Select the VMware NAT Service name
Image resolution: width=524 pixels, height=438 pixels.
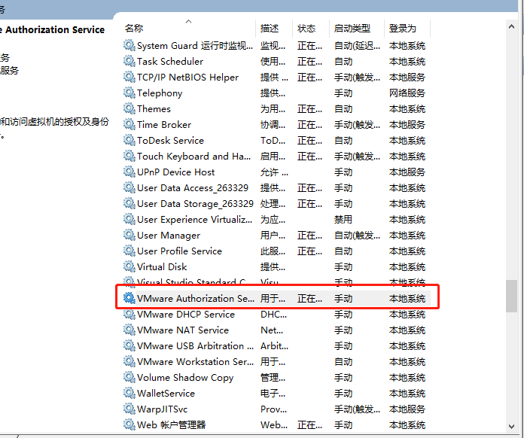click(183, 330)
